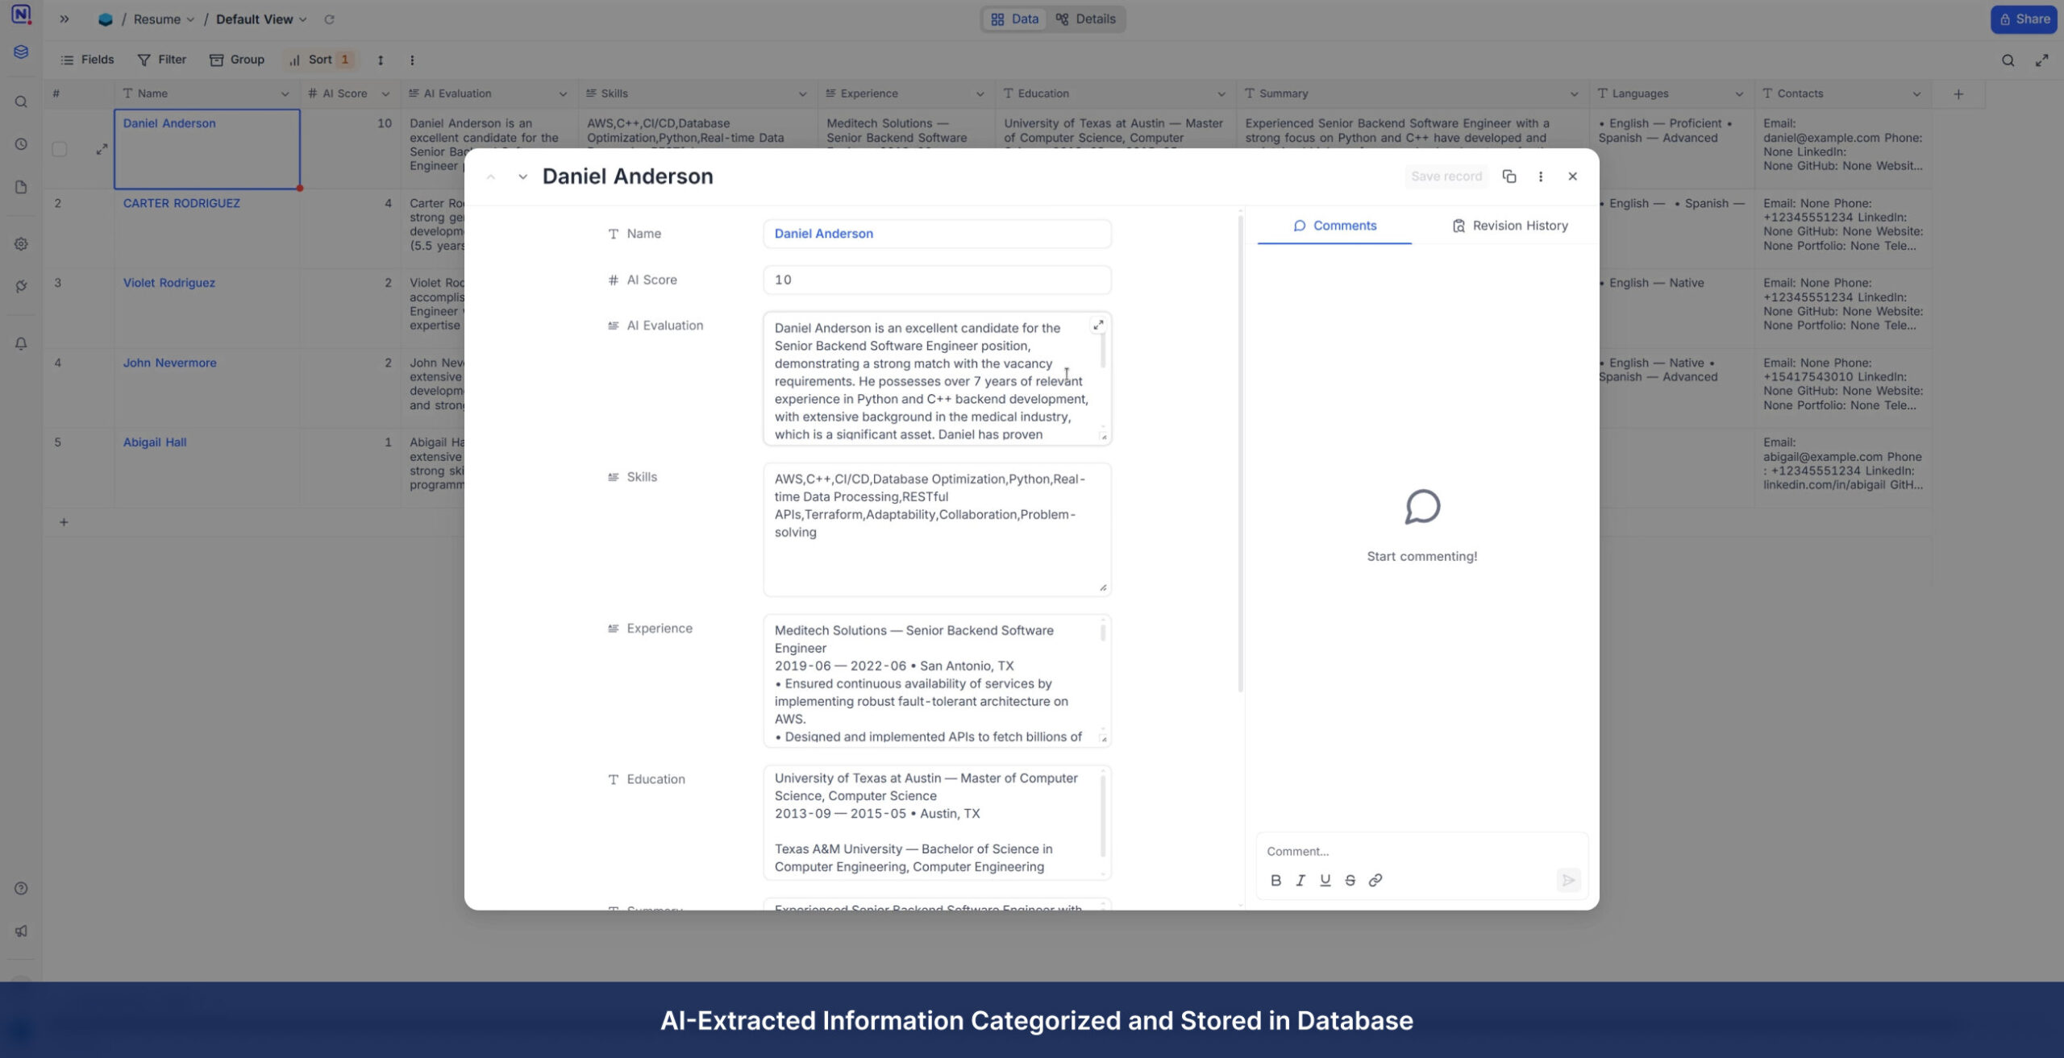The width and height of the screenshot is (2064, 1058).
Task: Open the record's three-dot more options menu
Action: click(1541, 176)
